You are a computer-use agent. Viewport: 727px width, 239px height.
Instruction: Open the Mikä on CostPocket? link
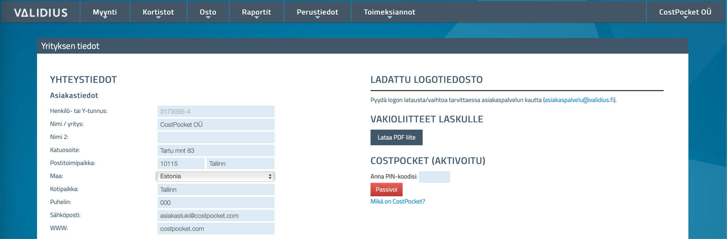pyautogui.click(x=398, y=201)
